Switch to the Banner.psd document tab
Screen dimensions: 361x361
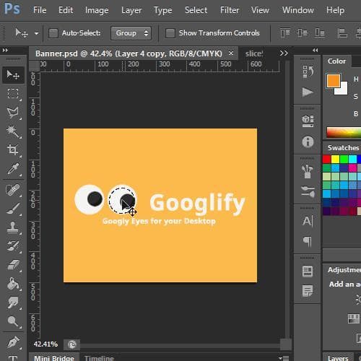click(129, 53)
